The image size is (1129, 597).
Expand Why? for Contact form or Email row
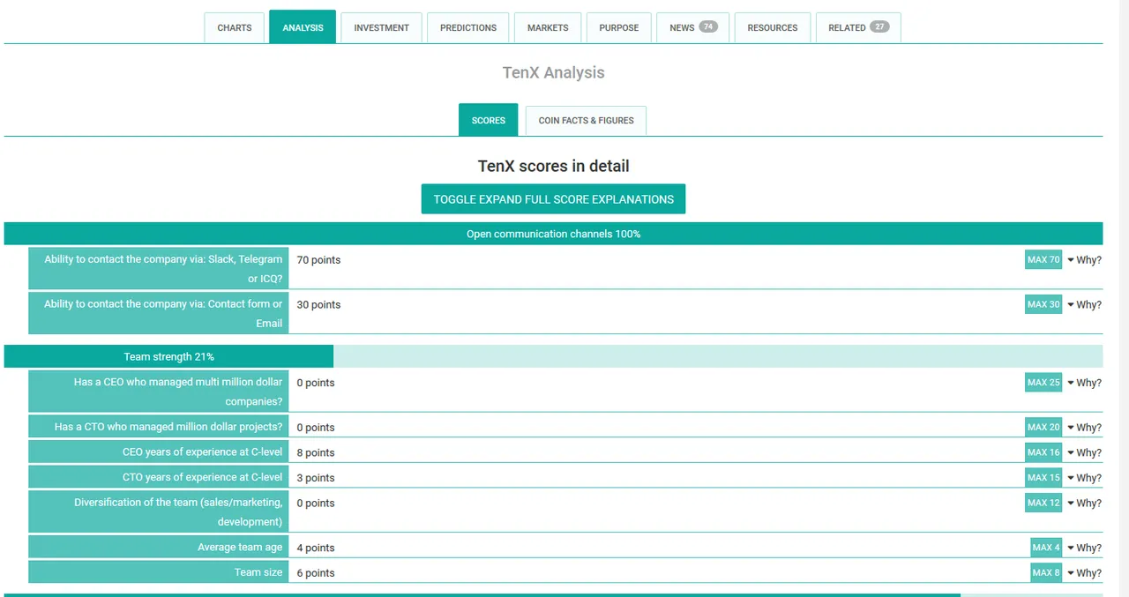1084,305
